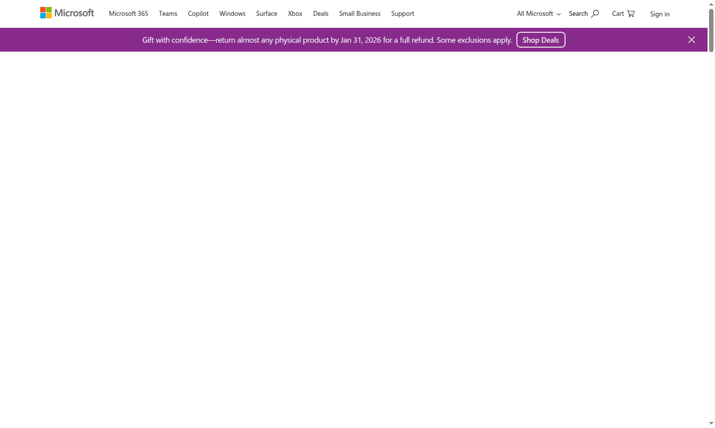Image resolution: width=715 pixels, height=428 pixels.
Task: Select Microsoft 365 in the navigation
Action: click(128, 13)
